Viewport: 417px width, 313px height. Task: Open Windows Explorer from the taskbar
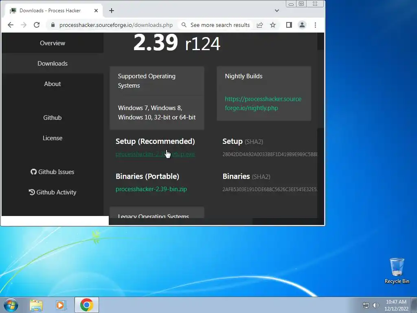coord(36,305)
